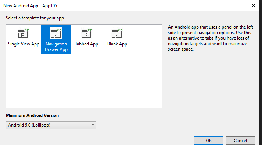Screen dimensions: 262x145
Task: Close the New Android App dialog
Action: [254, 5]
